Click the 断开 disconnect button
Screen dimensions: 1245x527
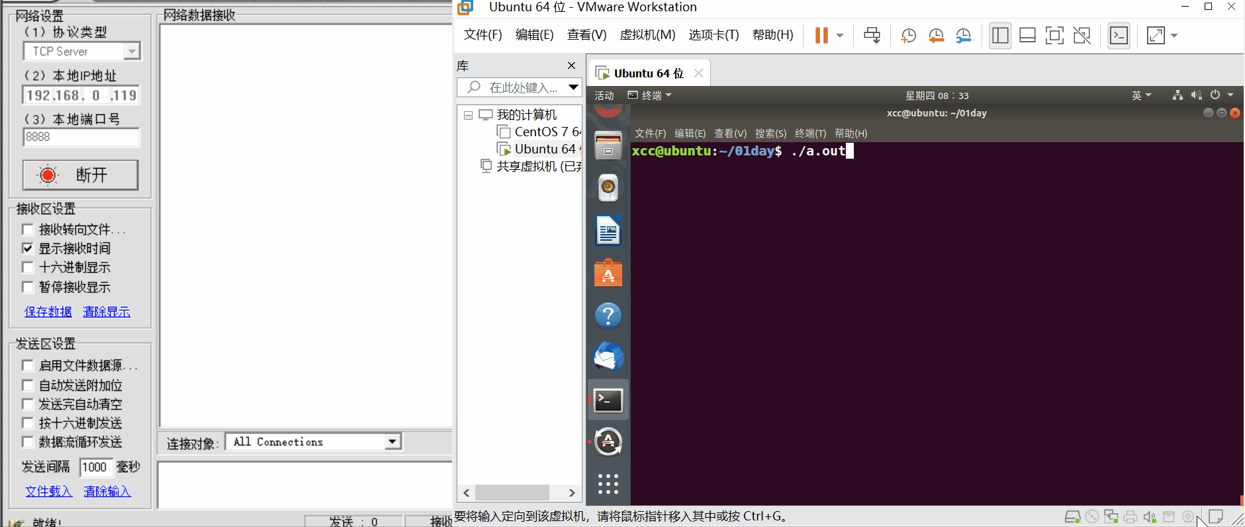point(80,175)
